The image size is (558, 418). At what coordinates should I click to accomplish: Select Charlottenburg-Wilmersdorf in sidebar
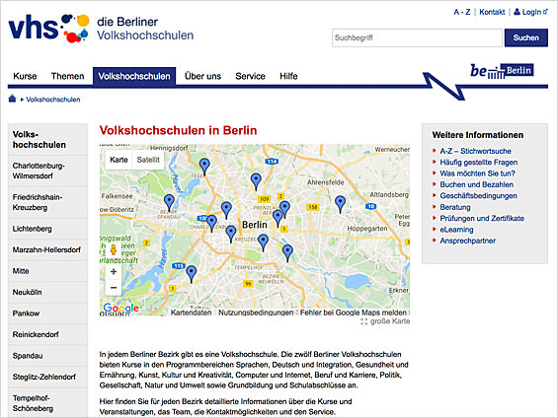click(x=47, y=171)
